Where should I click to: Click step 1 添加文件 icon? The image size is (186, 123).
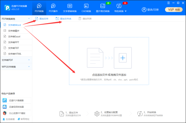[62, 114]
